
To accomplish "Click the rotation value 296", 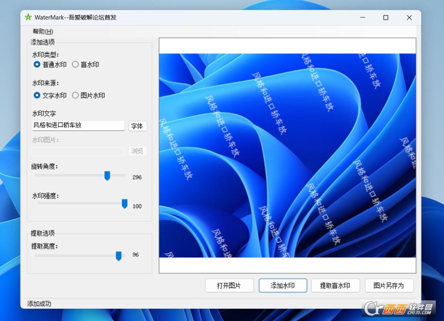I will point(137,177).
